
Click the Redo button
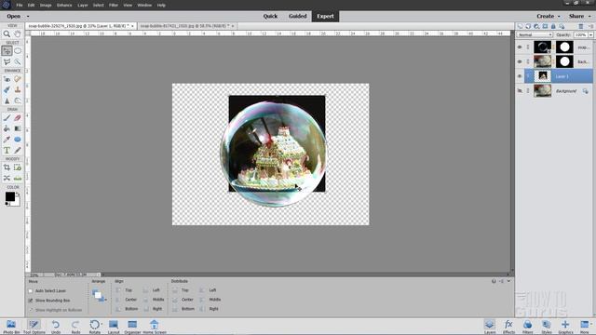(75, 327)
